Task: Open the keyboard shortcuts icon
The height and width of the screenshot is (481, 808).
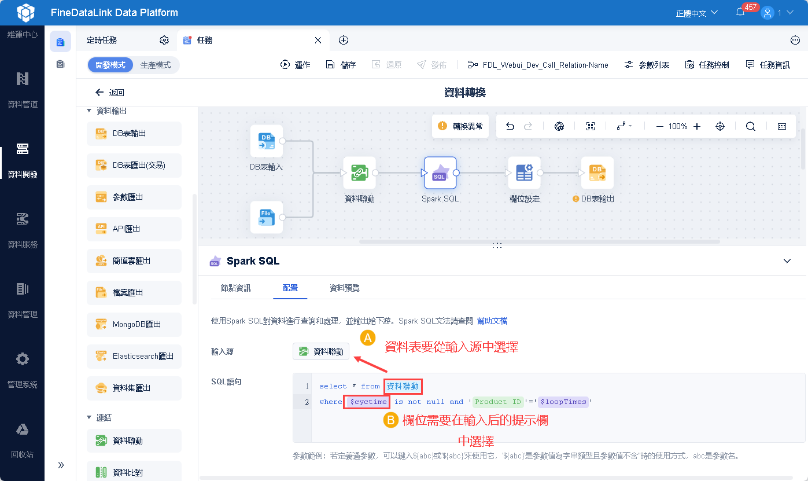Action: pos(782,126)
